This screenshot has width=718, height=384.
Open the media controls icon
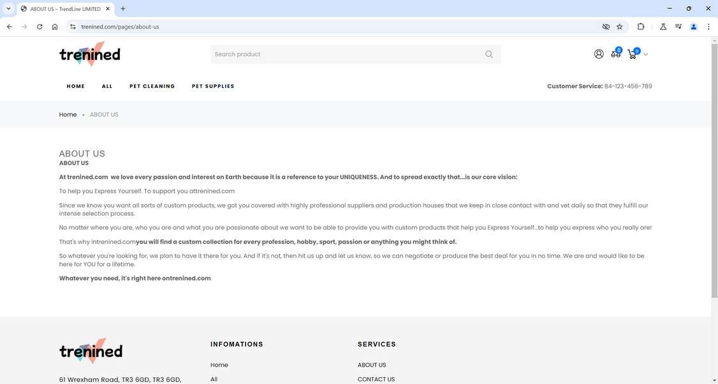(x=678, y=27)
